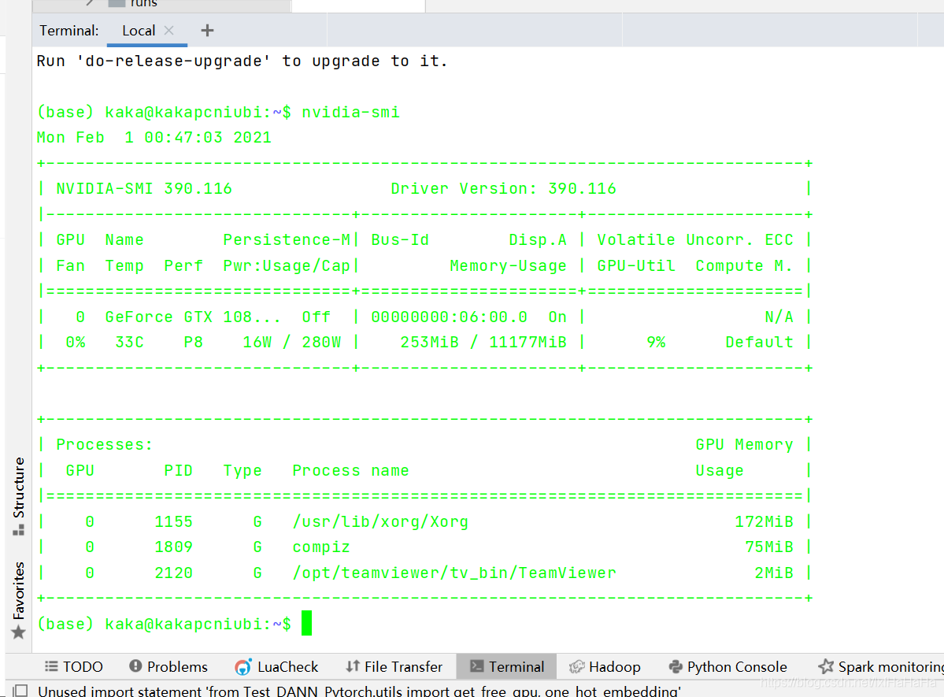
Task: Expand the runs folder in project tree
Action: point(90,2)
